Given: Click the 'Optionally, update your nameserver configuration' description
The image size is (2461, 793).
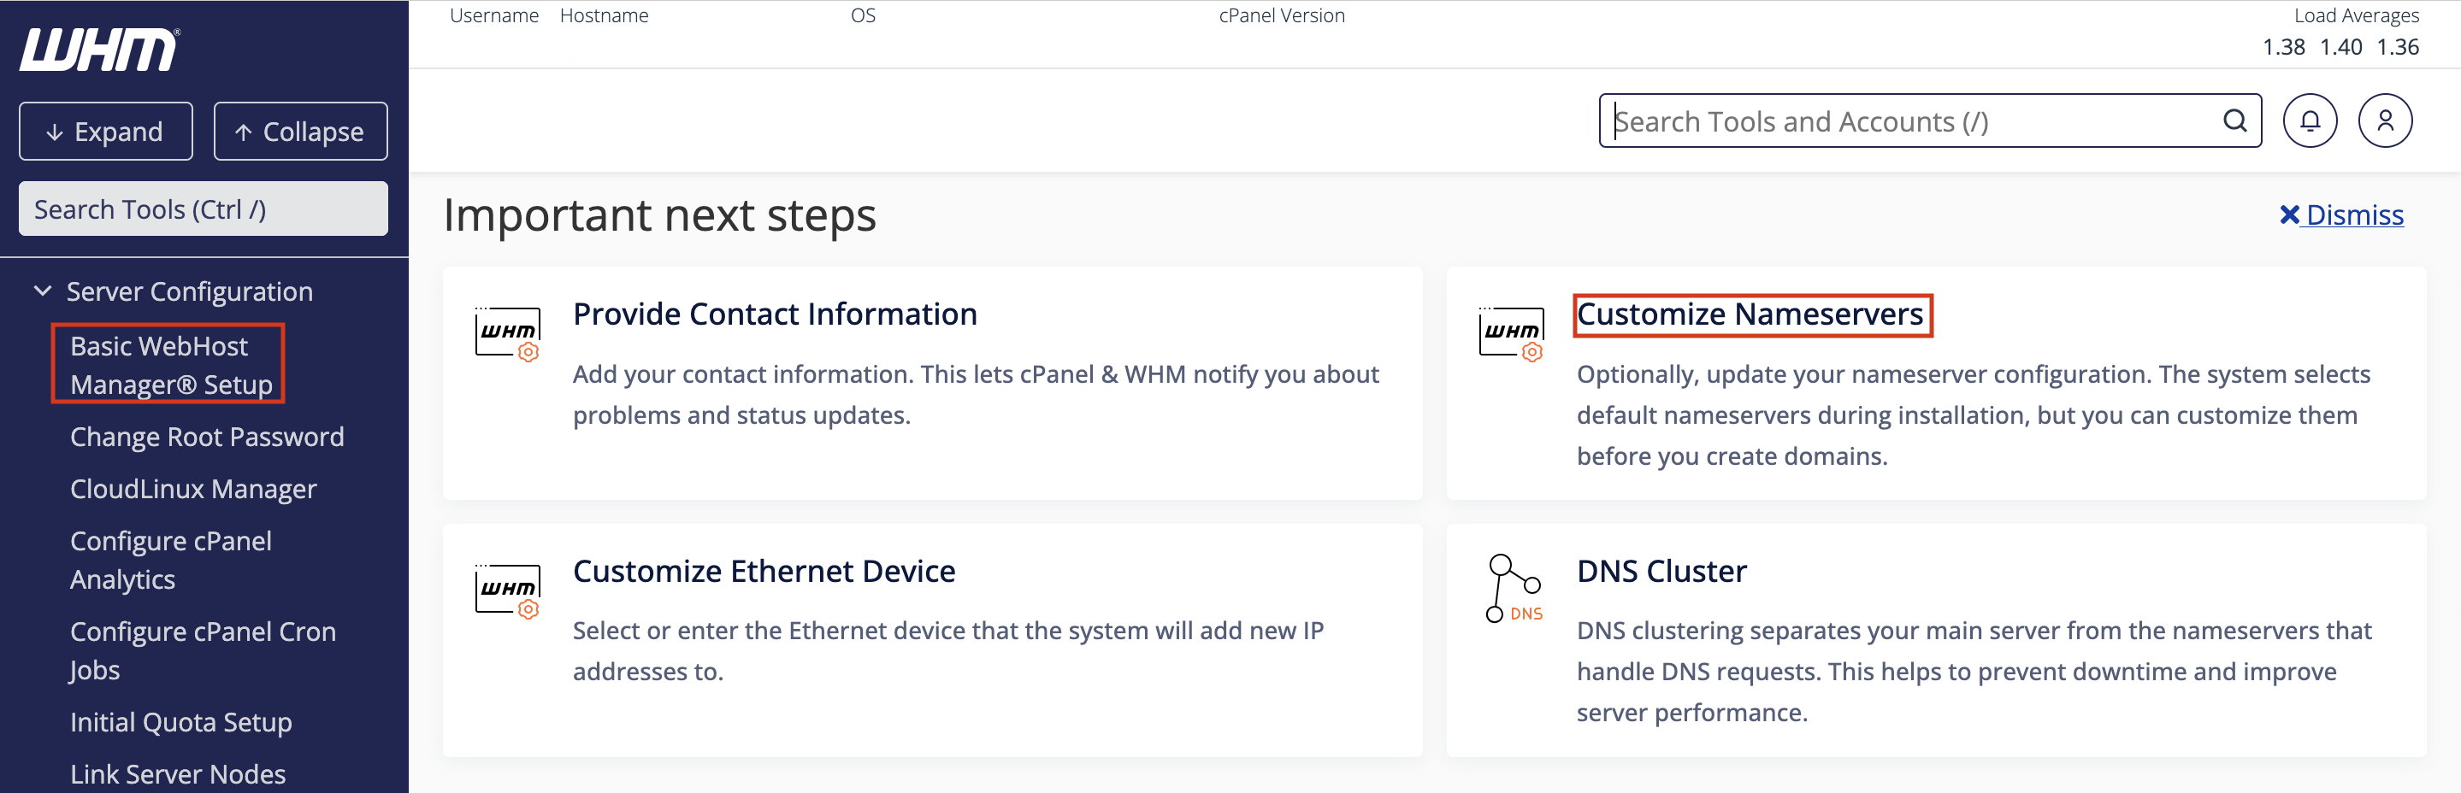Looking at the screenshot, I should pyautogui.click(x=1974, y=414).
